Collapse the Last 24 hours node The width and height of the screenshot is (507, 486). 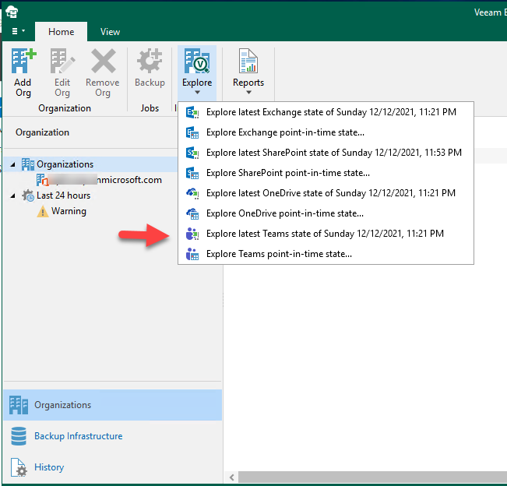(x=13, y=195)
